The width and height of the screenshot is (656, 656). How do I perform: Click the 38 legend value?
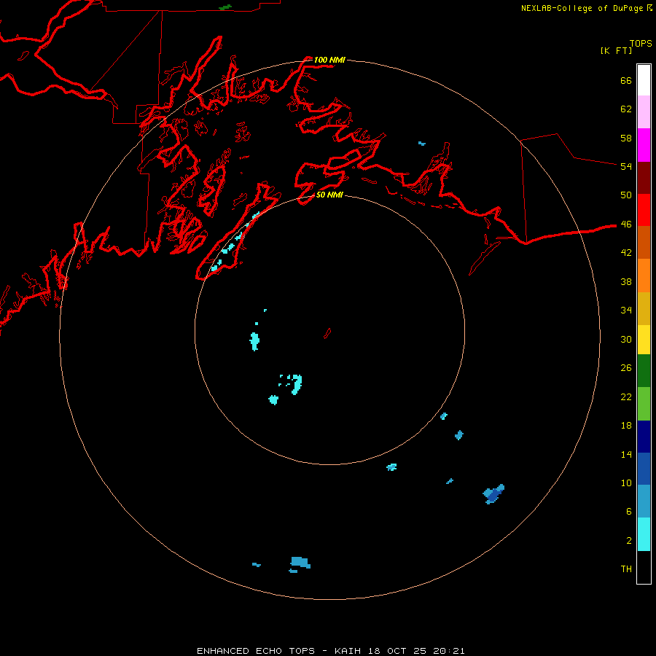626,281
